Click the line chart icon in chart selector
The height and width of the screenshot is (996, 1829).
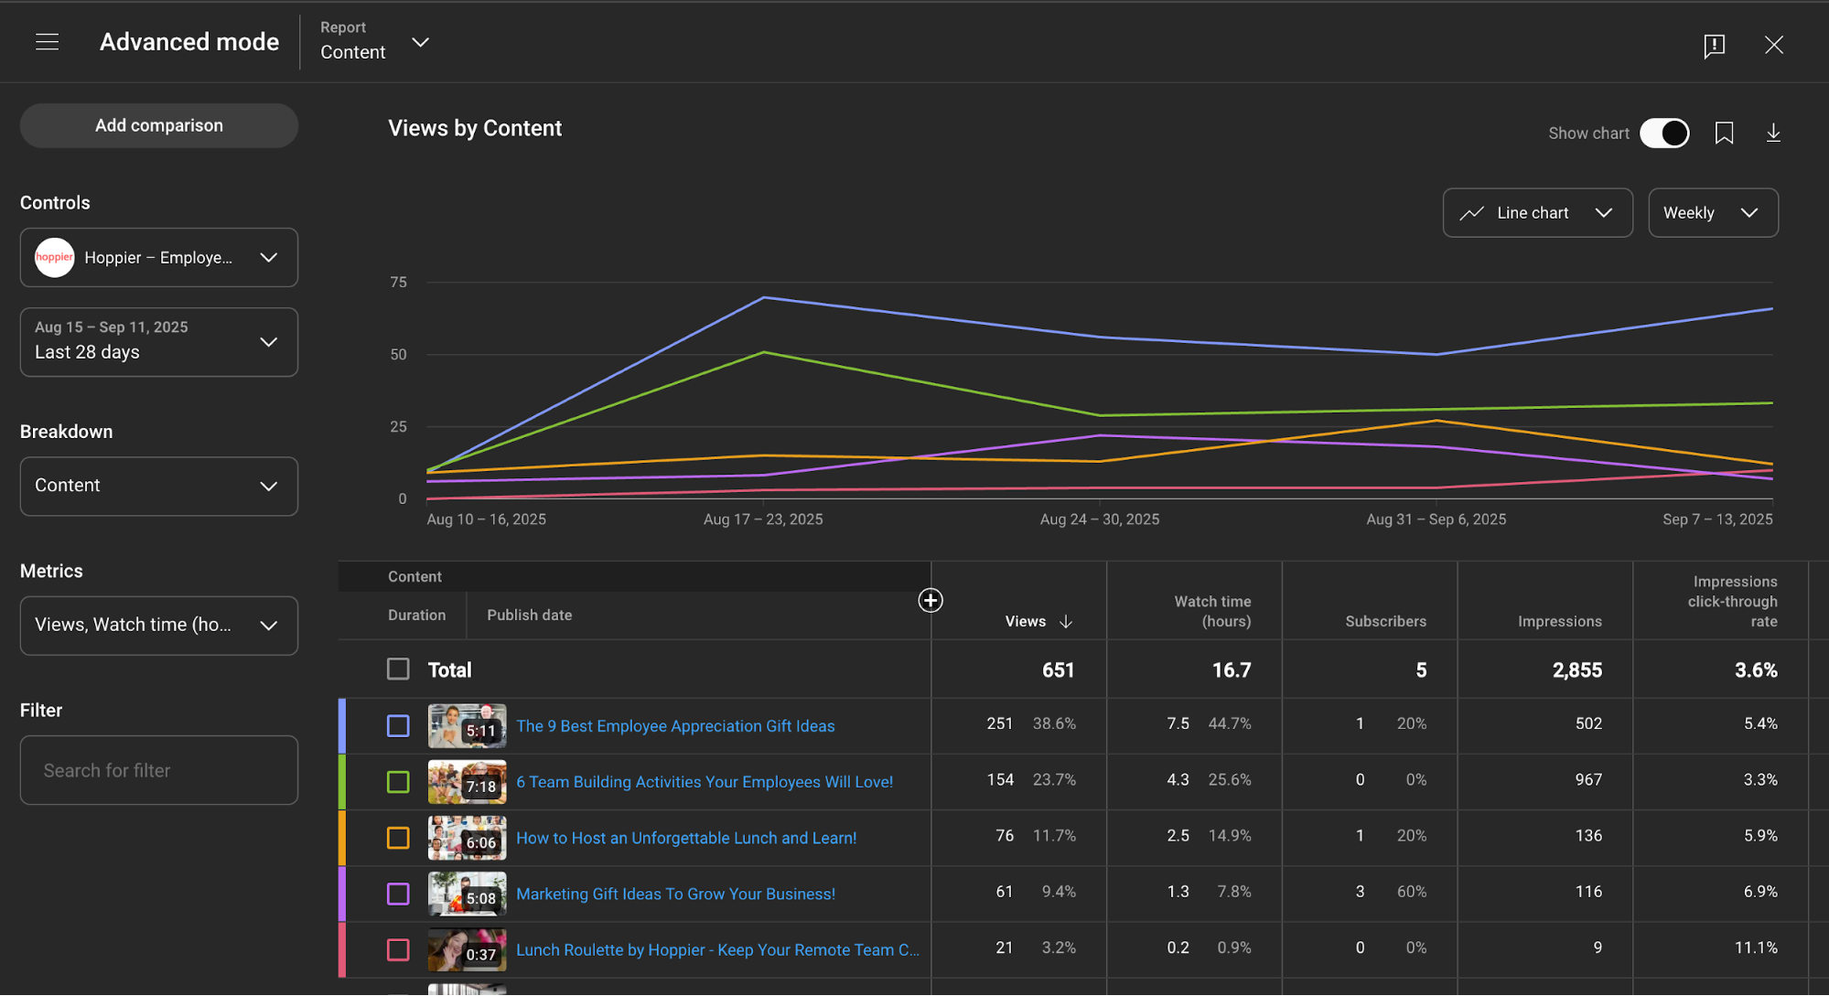click(1473, 212)
